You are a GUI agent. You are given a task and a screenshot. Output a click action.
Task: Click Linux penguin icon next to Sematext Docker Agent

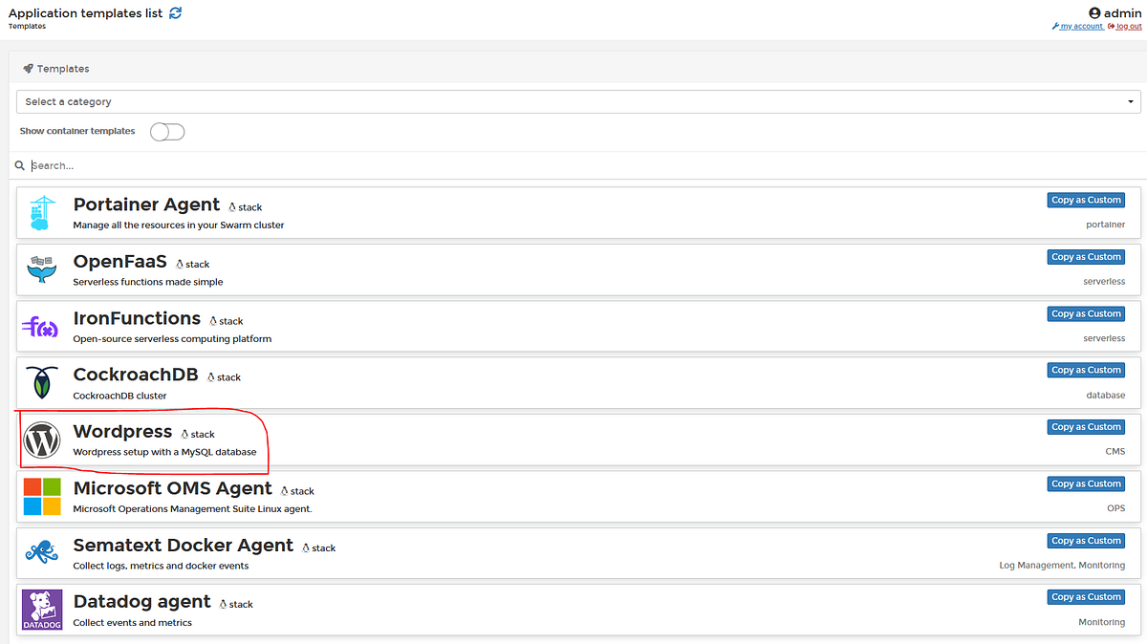tap(306, 547)
